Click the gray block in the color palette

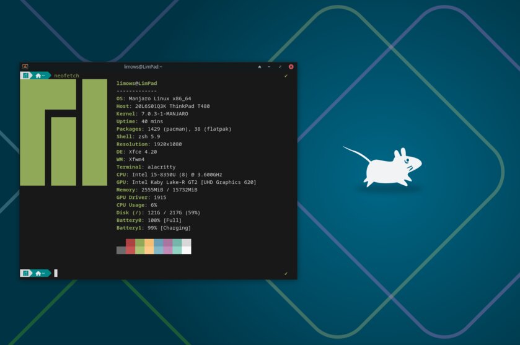(121, 250)
